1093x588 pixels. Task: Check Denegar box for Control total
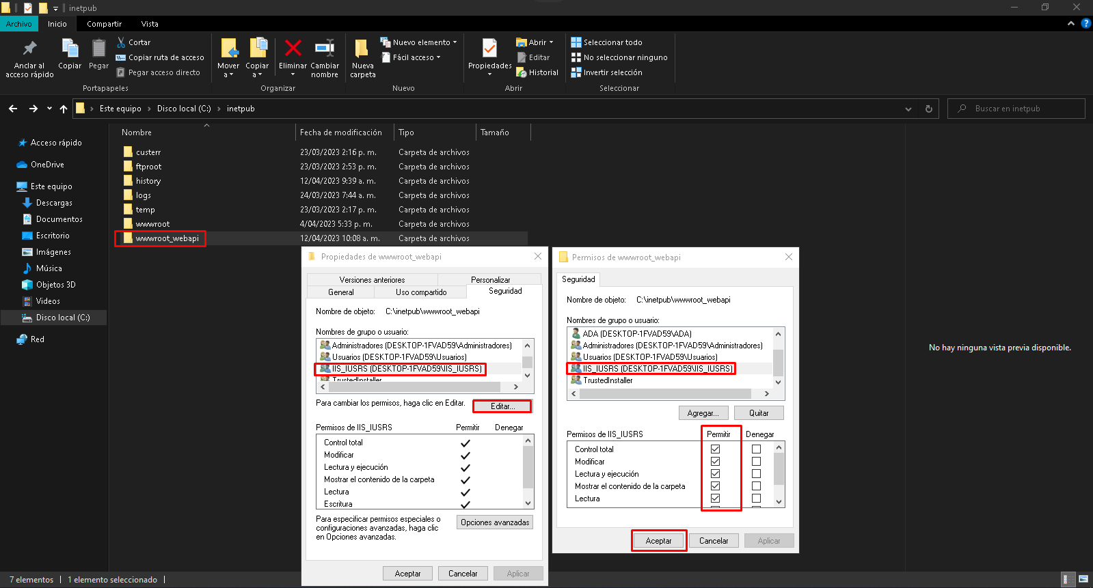coord(756,449)
